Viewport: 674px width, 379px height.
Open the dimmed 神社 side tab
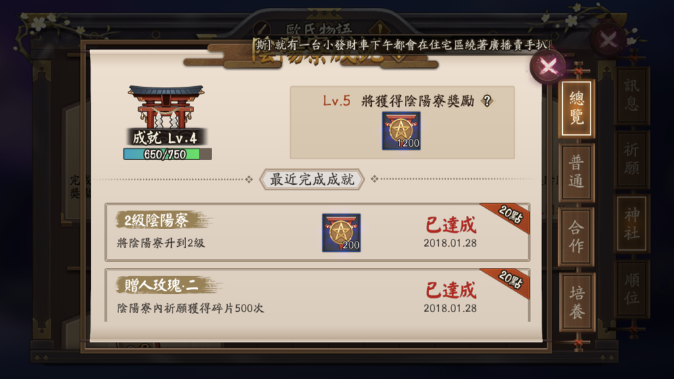pos(631,224)
